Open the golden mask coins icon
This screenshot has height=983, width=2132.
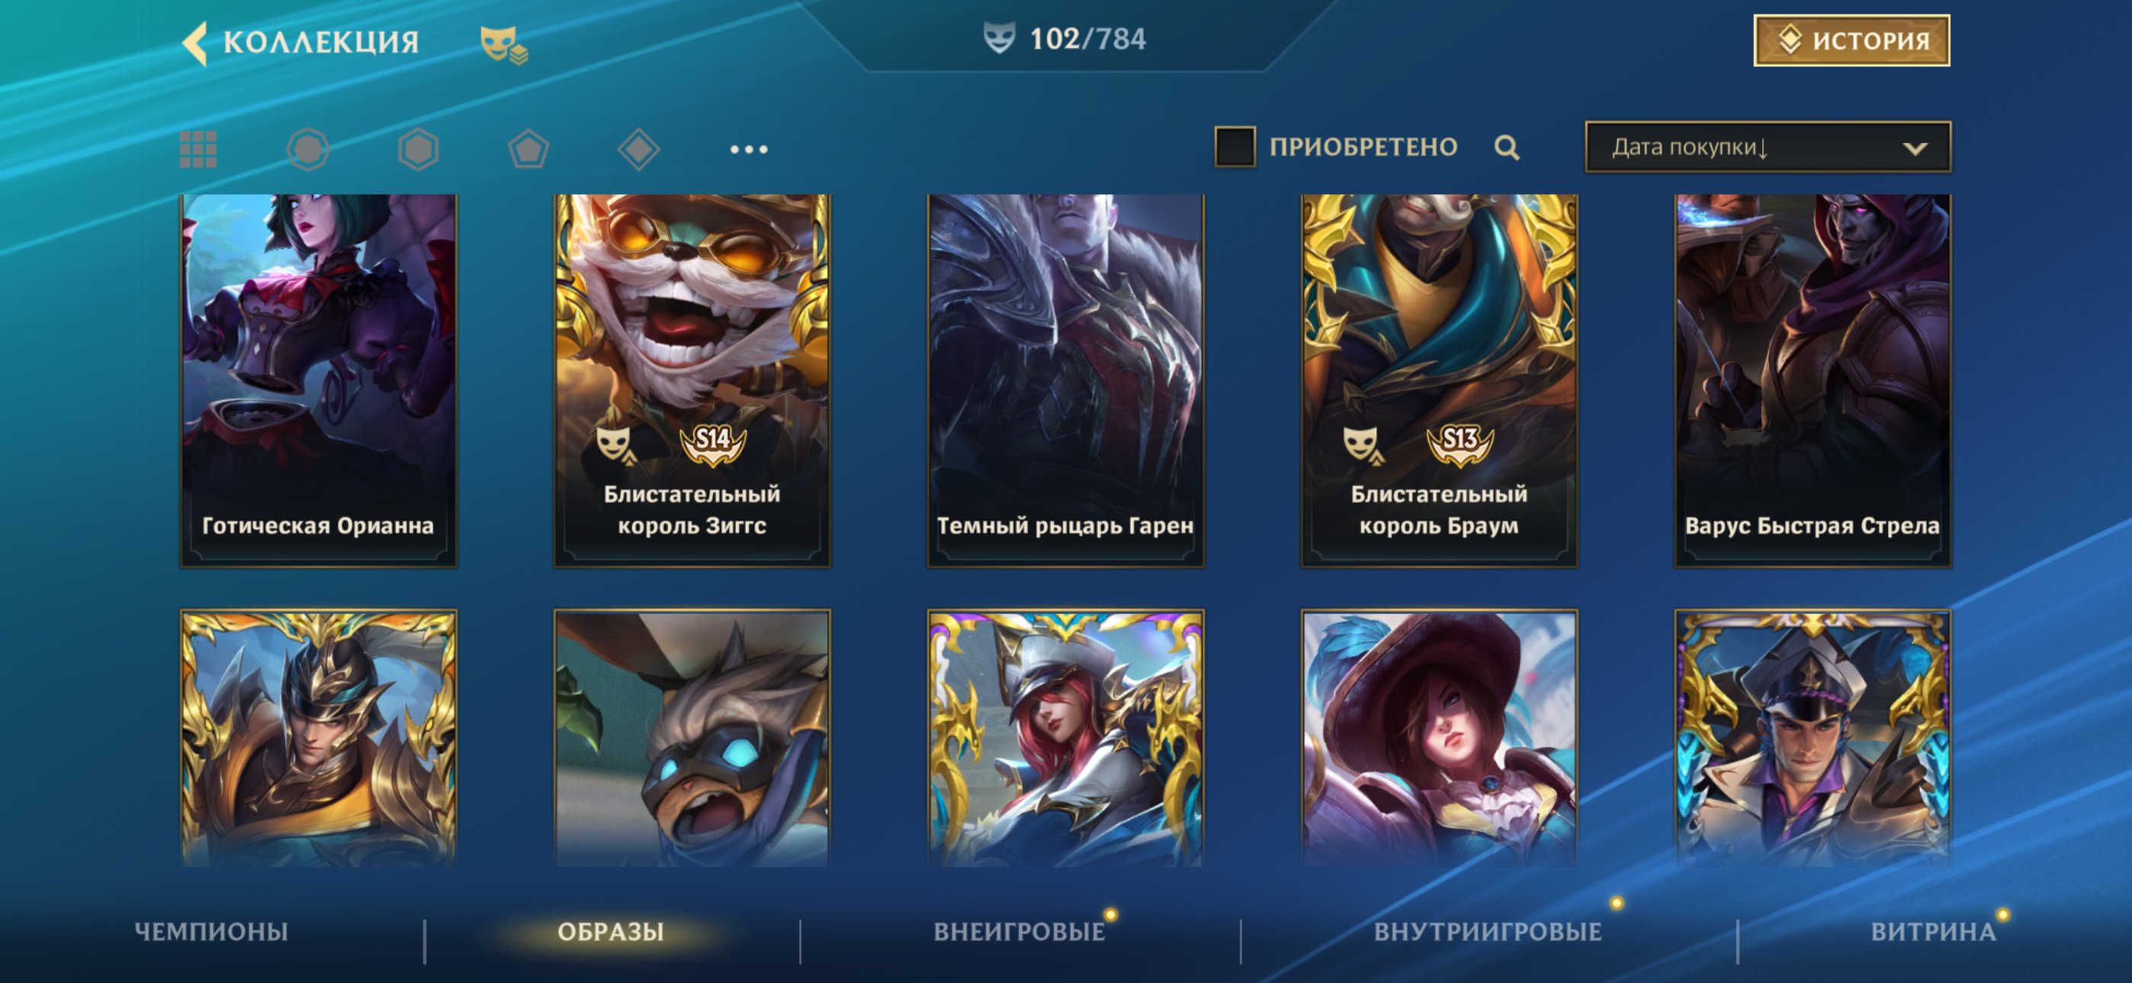[503, 44]
